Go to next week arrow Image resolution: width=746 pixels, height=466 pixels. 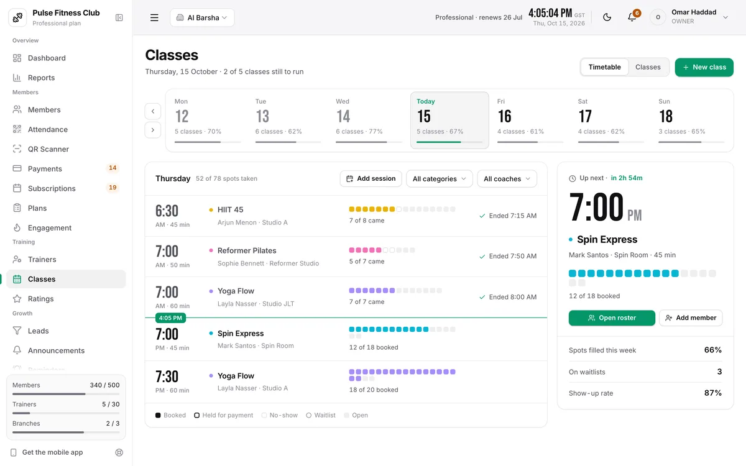153,130
